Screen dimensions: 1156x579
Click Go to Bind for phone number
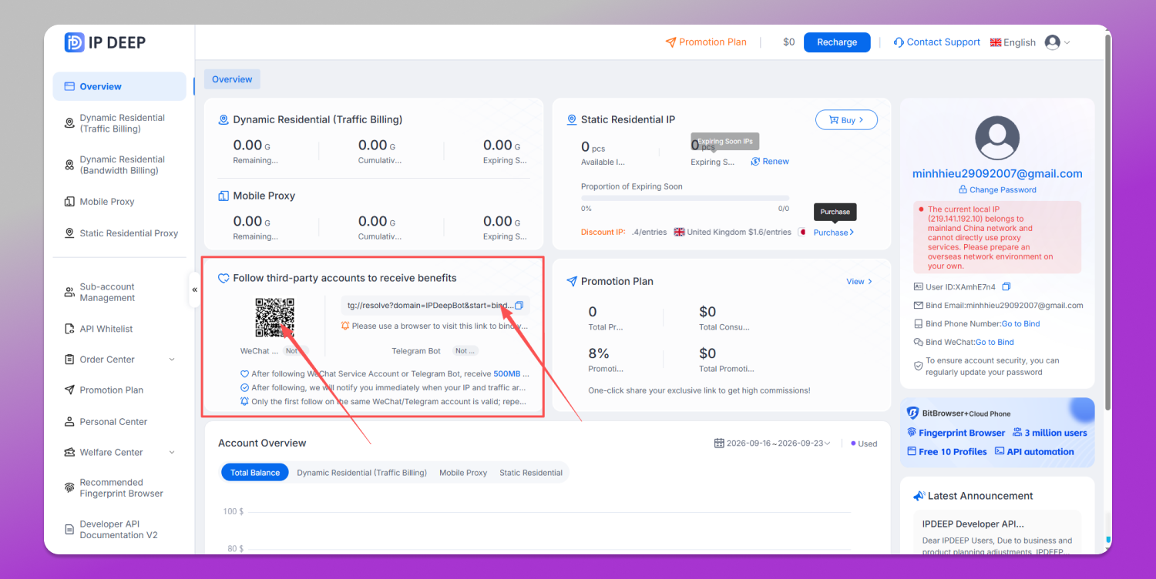pyautogui.click(x=1020, y=324)
